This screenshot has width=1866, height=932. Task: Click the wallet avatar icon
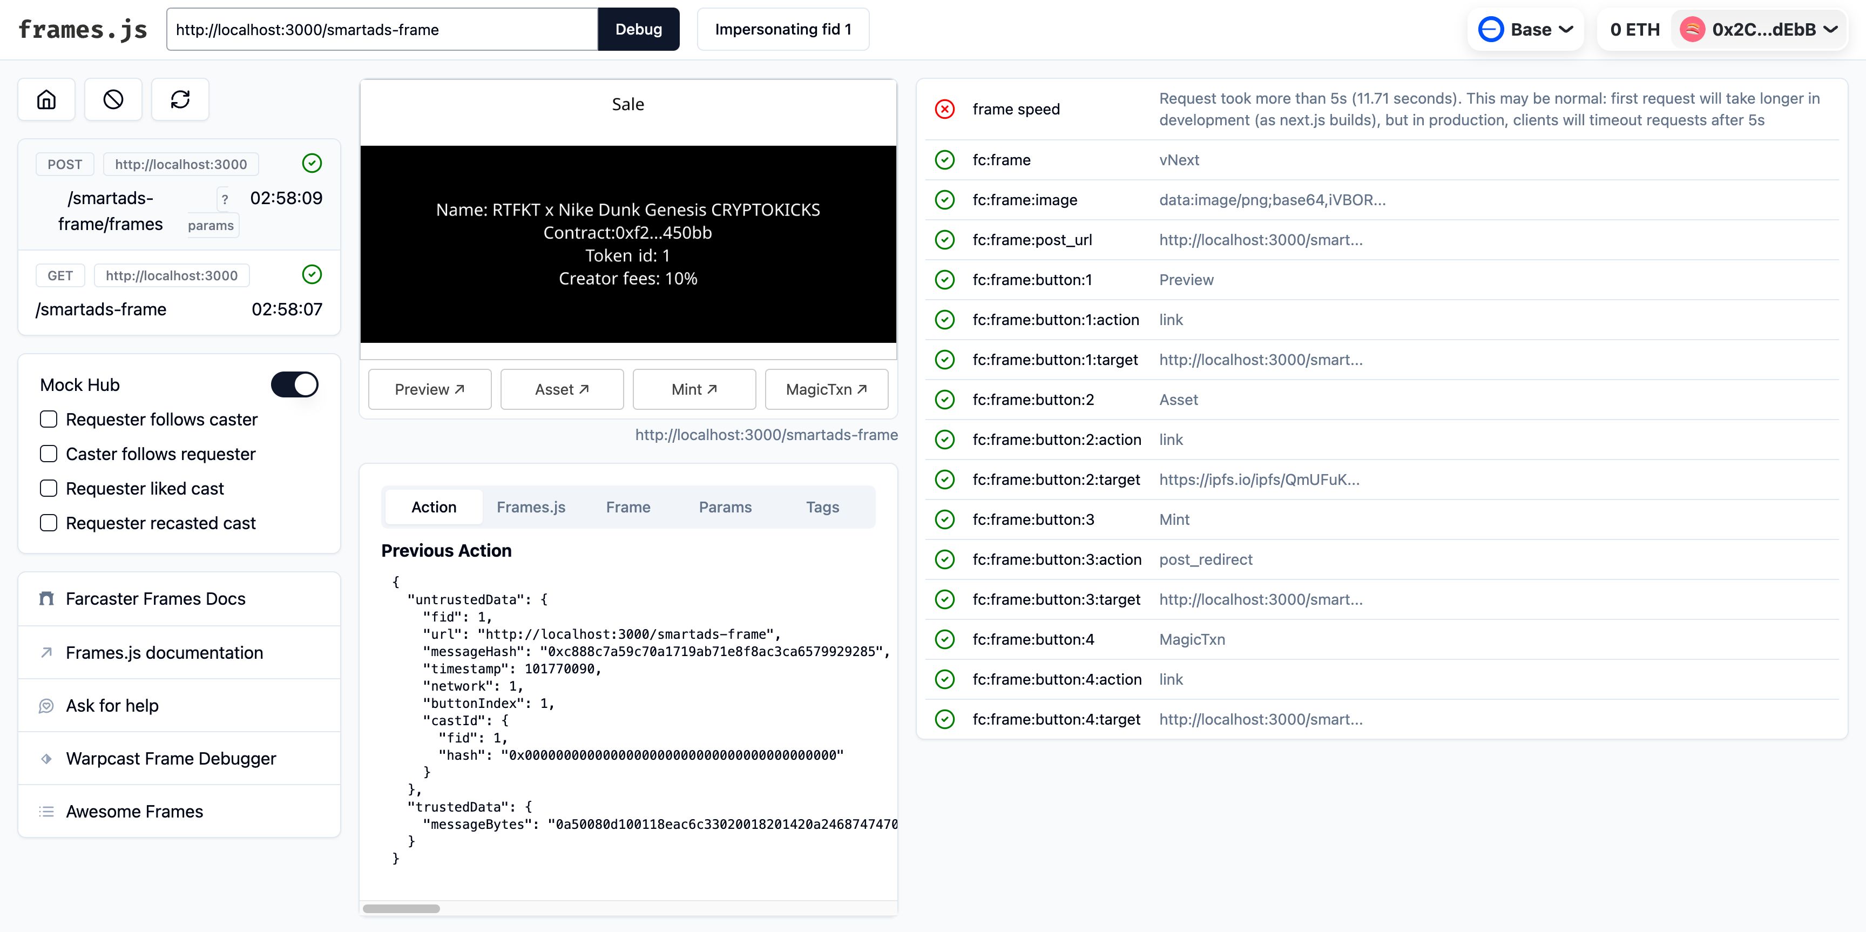[1692, 30]
